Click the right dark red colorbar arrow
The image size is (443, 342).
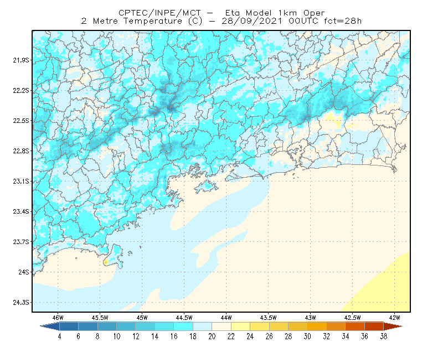pyautogui.click(x=393, y=327)
